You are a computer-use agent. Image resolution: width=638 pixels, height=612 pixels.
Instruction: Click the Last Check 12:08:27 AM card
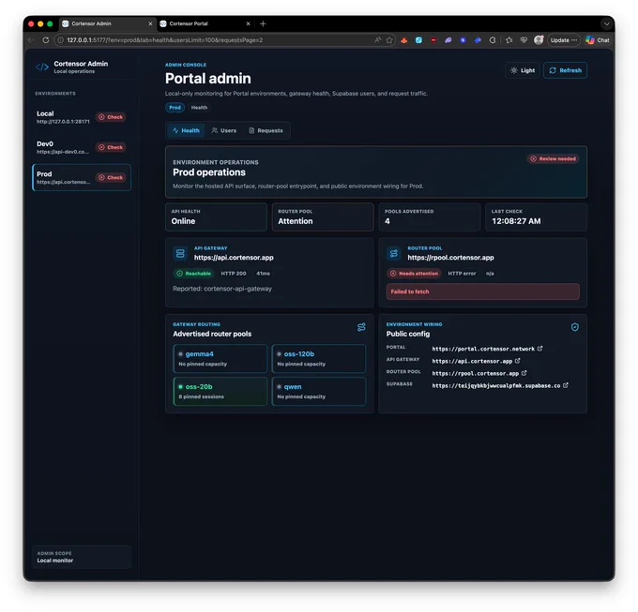point(536,217)
